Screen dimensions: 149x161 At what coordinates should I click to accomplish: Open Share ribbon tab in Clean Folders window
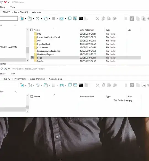(3, 74)
